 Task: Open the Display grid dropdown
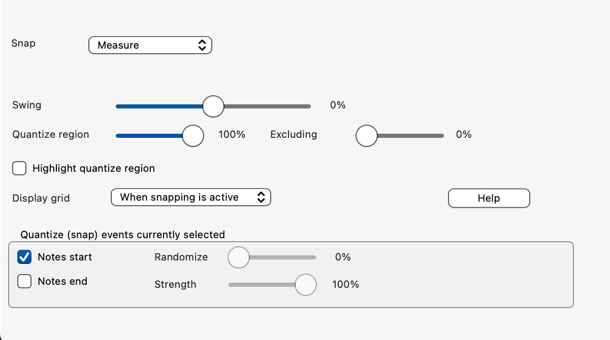190,198
